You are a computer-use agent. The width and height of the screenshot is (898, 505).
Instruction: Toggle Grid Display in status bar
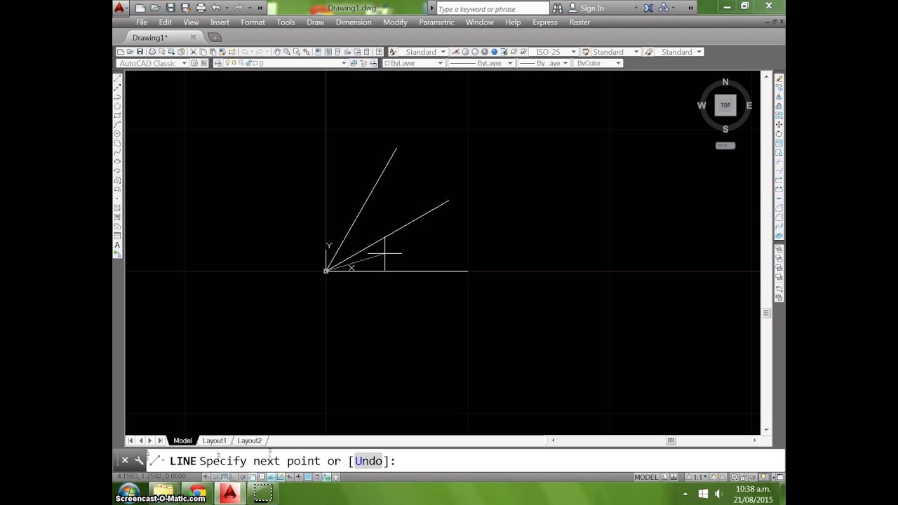pos(224,477)
